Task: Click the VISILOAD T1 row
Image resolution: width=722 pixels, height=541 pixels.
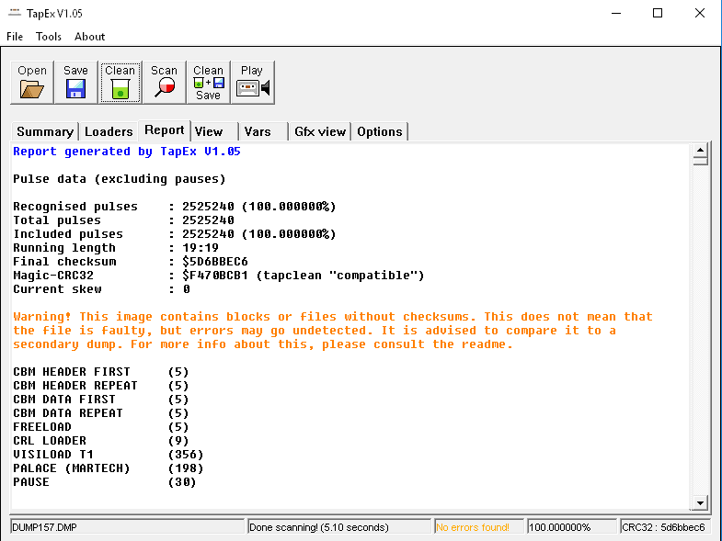Action: [x=109, y=455]
